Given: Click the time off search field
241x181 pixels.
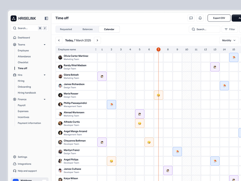Looking at the screenshot, I should pyautogui.click(x=204, y=29).
